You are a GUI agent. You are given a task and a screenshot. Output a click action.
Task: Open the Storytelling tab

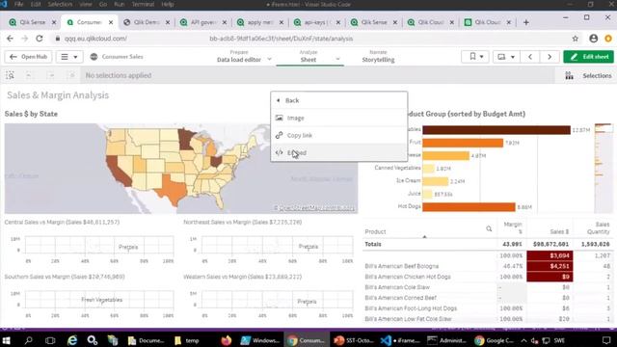[378, 57]
